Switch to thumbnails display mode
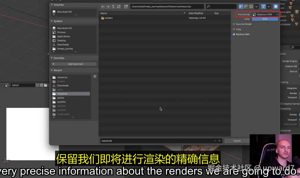The image size is (300, 178). tap(251, 7)
